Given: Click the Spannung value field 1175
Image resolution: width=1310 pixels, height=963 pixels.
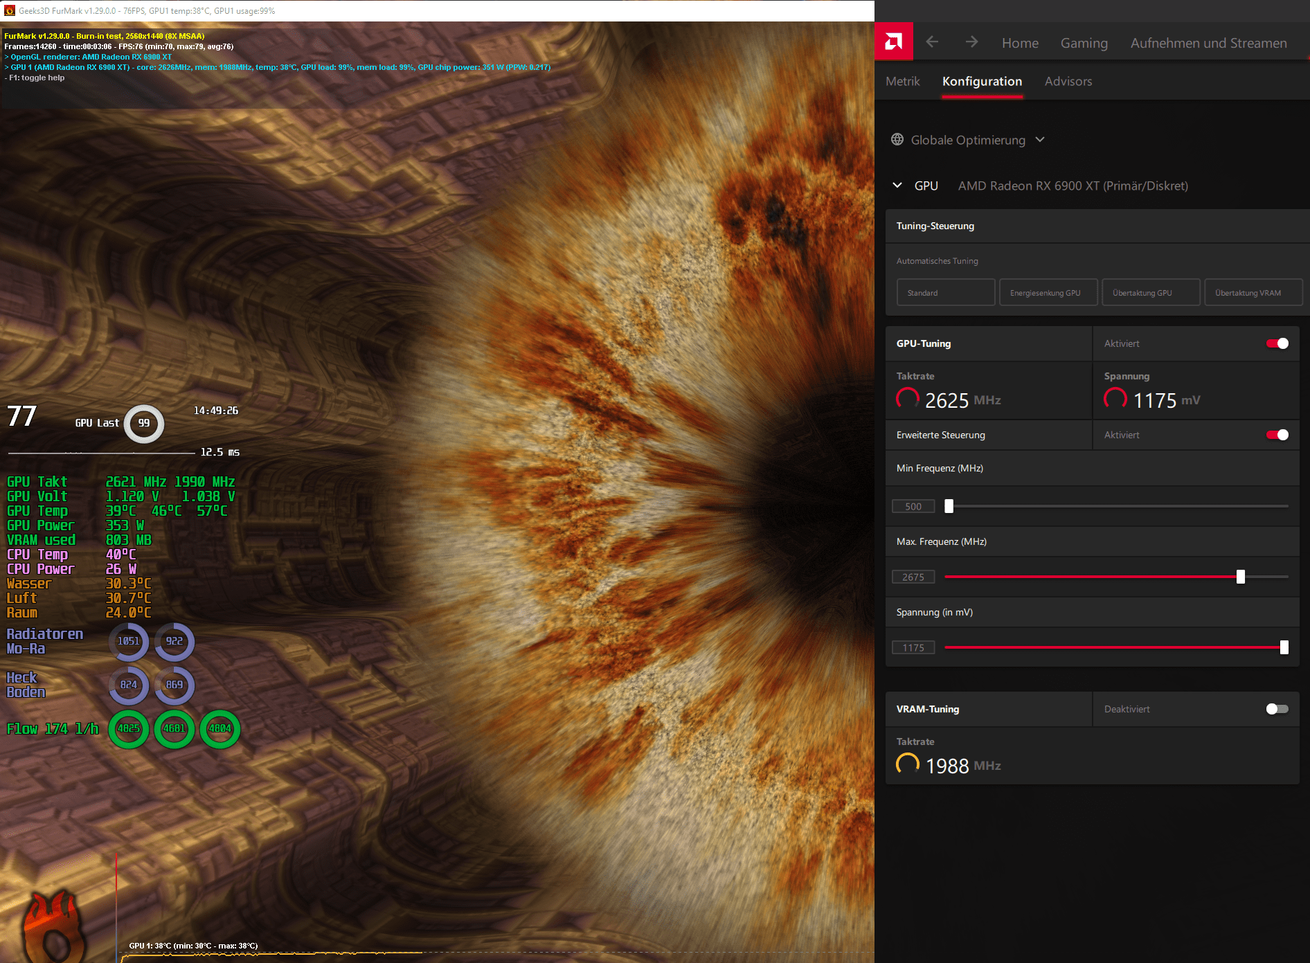Looking at the screenshot, I should [x=913, y=647].
